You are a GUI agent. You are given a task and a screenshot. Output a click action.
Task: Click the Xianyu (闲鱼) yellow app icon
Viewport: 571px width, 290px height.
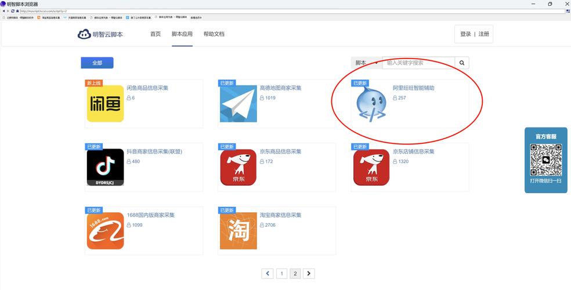(x=105, y=104)
